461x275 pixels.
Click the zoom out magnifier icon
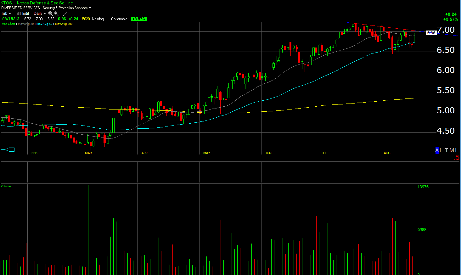coord(56,14)
